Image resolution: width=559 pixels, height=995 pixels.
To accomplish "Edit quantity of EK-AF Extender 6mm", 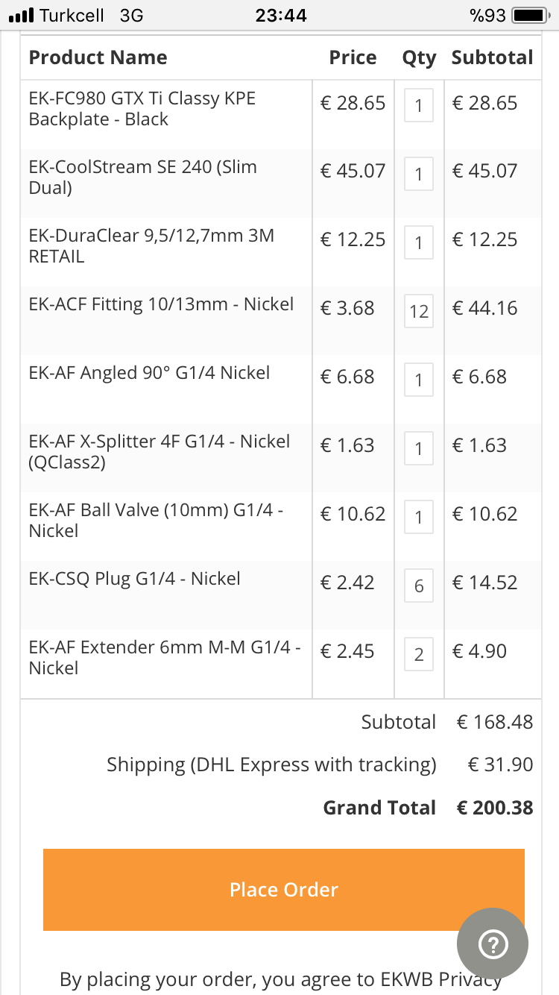I will click(x=419, y=654).
